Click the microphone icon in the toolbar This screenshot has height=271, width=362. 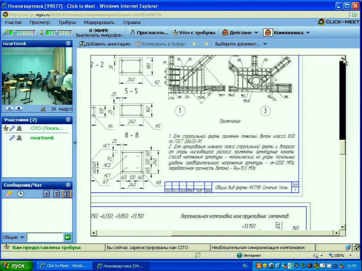6,32
